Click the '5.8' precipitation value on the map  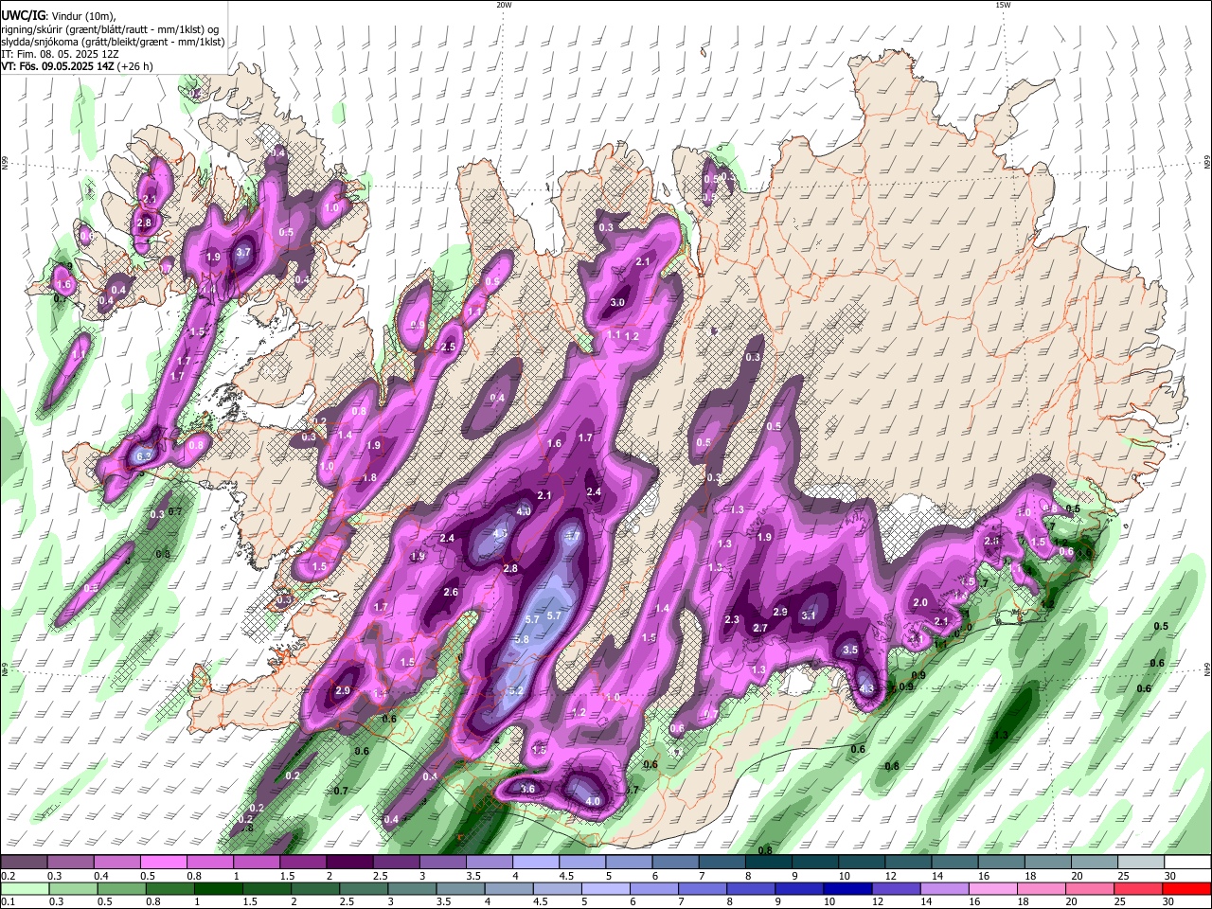point(521,640)
